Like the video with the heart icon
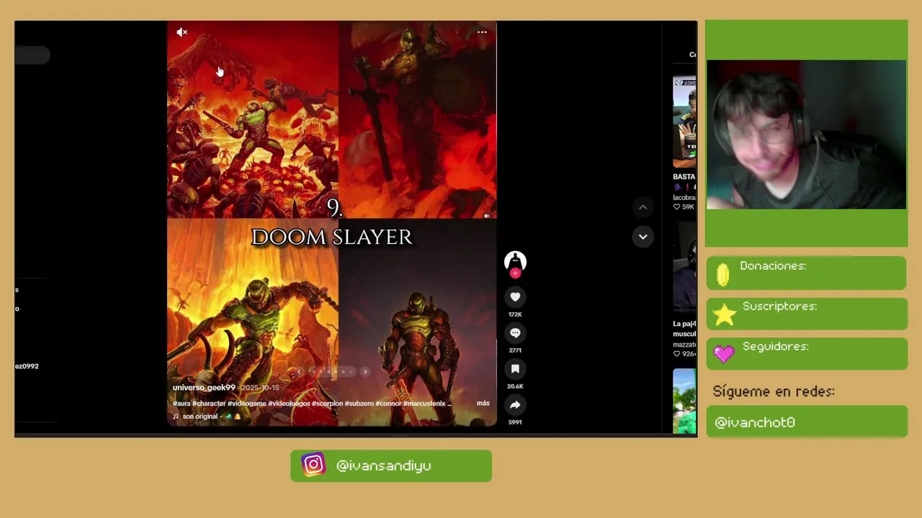This screenshot has height=518, width=922. click(x=515, y=297)
